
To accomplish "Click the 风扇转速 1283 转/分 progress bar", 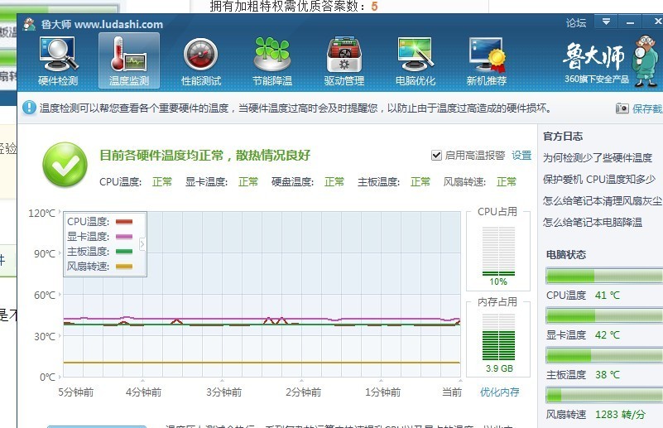I will pyautogui.click(x=604, y=396).
